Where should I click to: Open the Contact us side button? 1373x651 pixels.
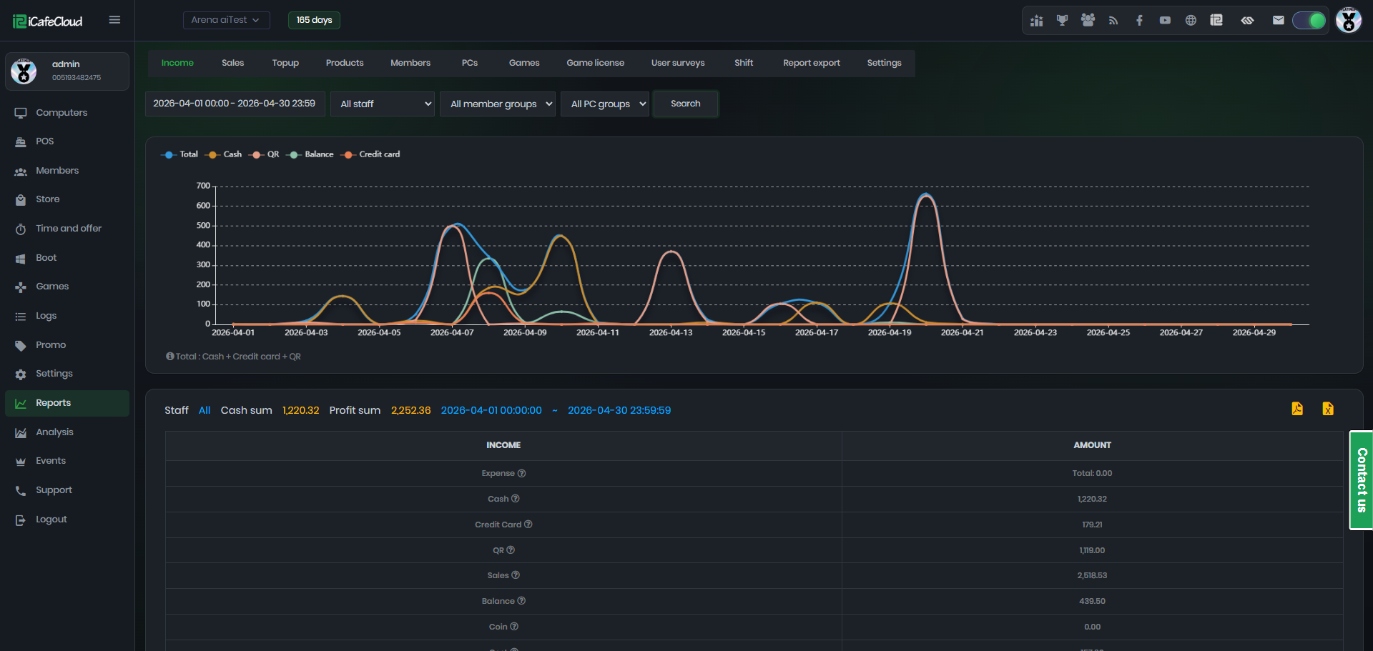click(1361, 480)
